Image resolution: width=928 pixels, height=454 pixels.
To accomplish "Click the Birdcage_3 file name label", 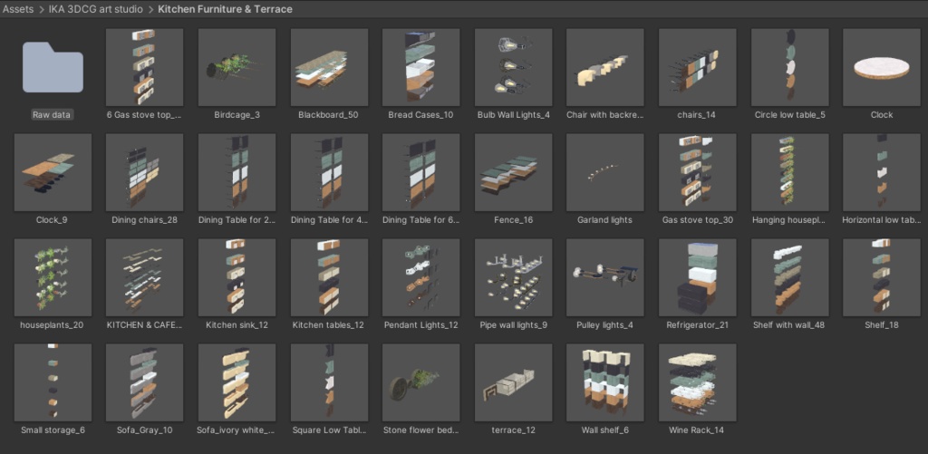I will (x=237, y=115).
